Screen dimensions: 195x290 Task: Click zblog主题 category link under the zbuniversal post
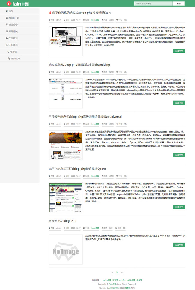pyautogui.click(x=95, y=124)
